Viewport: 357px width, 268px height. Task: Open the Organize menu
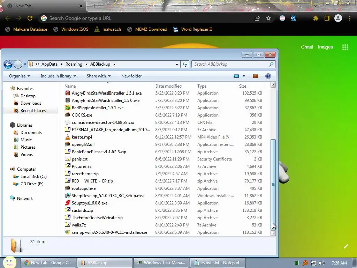(20, 76)
